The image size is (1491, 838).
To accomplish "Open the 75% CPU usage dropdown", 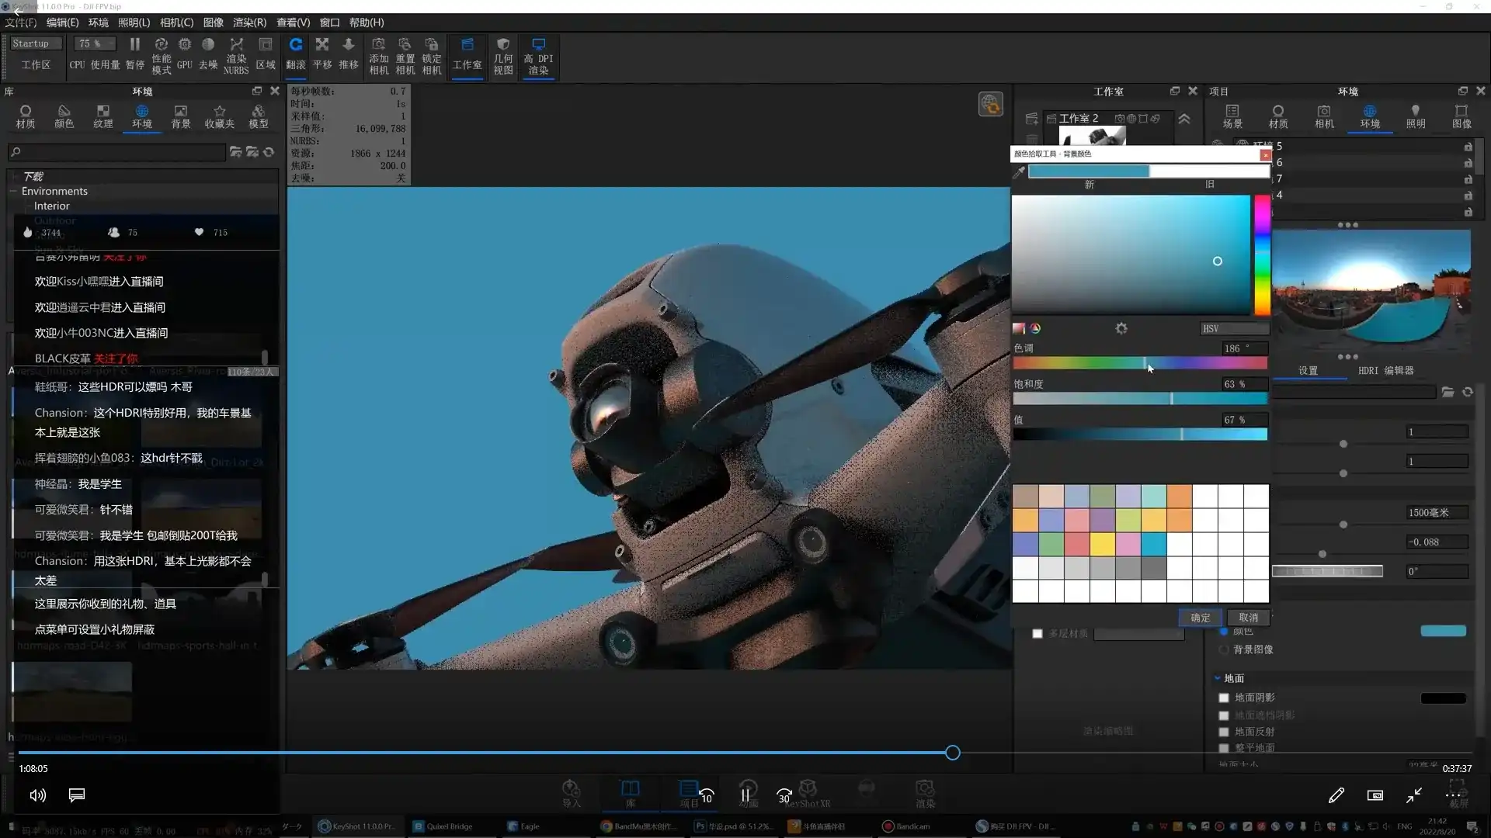I will coord(93,44).
